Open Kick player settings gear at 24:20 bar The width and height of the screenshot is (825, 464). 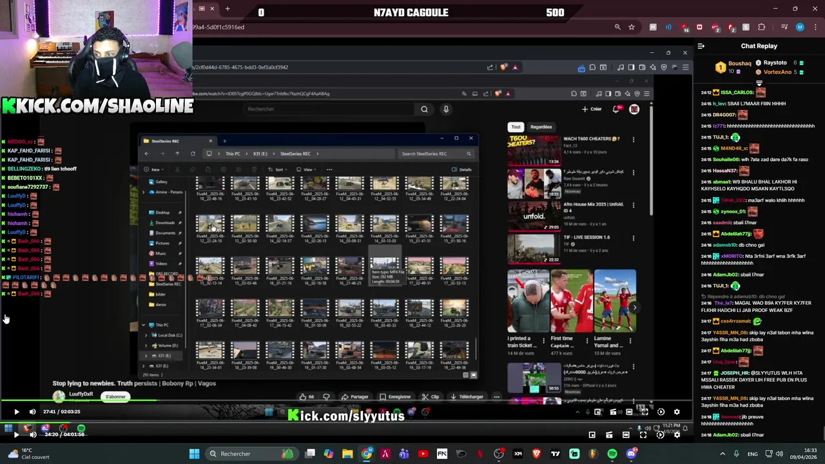[x=677, y=434]
